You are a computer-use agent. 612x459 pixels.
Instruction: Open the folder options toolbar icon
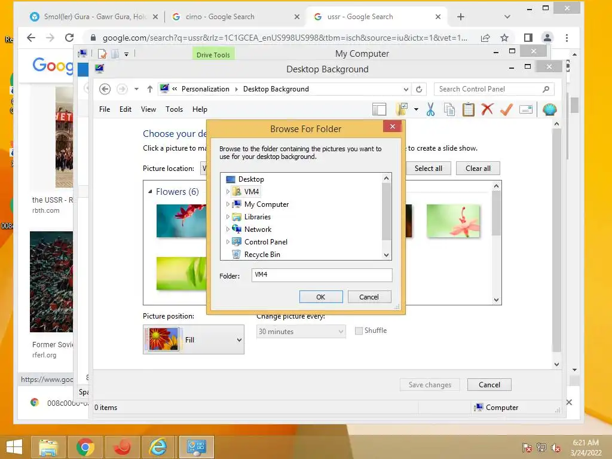click(402, 110)
